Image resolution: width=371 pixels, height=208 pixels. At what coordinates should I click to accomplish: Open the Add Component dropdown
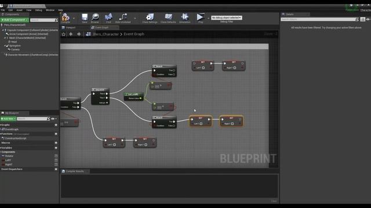pyautogui.click(x=14, y=20)
